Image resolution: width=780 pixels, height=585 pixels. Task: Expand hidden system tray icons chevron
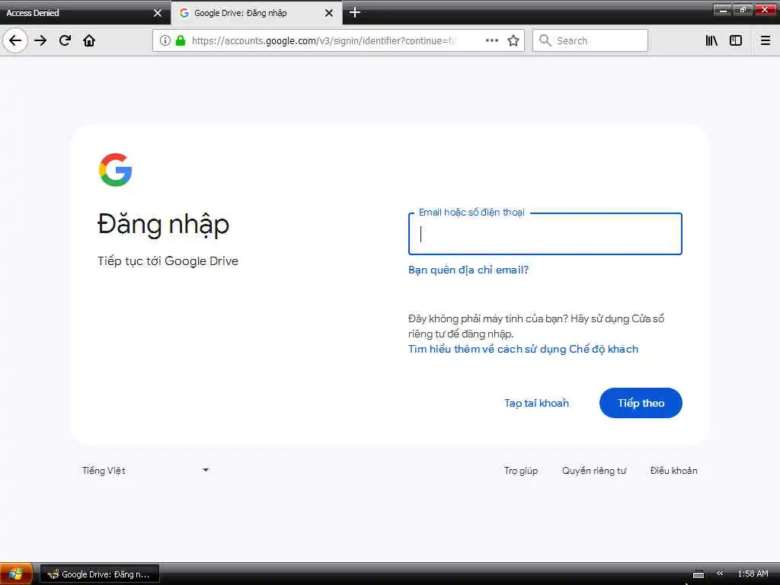click(x=719, y=574)
